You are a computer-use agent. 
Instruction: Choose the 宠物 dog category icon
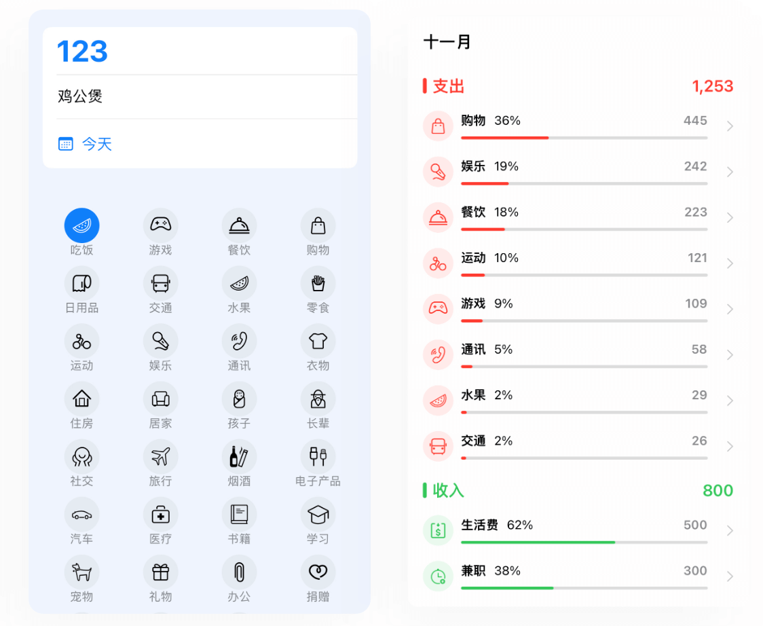81,572
